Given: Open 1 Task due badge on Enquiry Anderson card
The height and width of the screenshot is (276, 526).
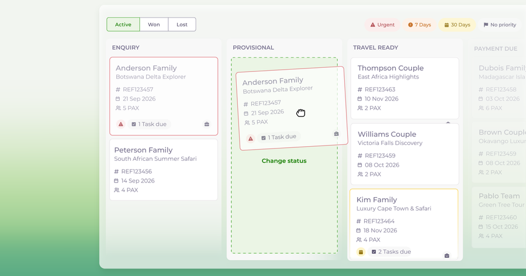Looking at the screenshot, I should tap(149, 124).
